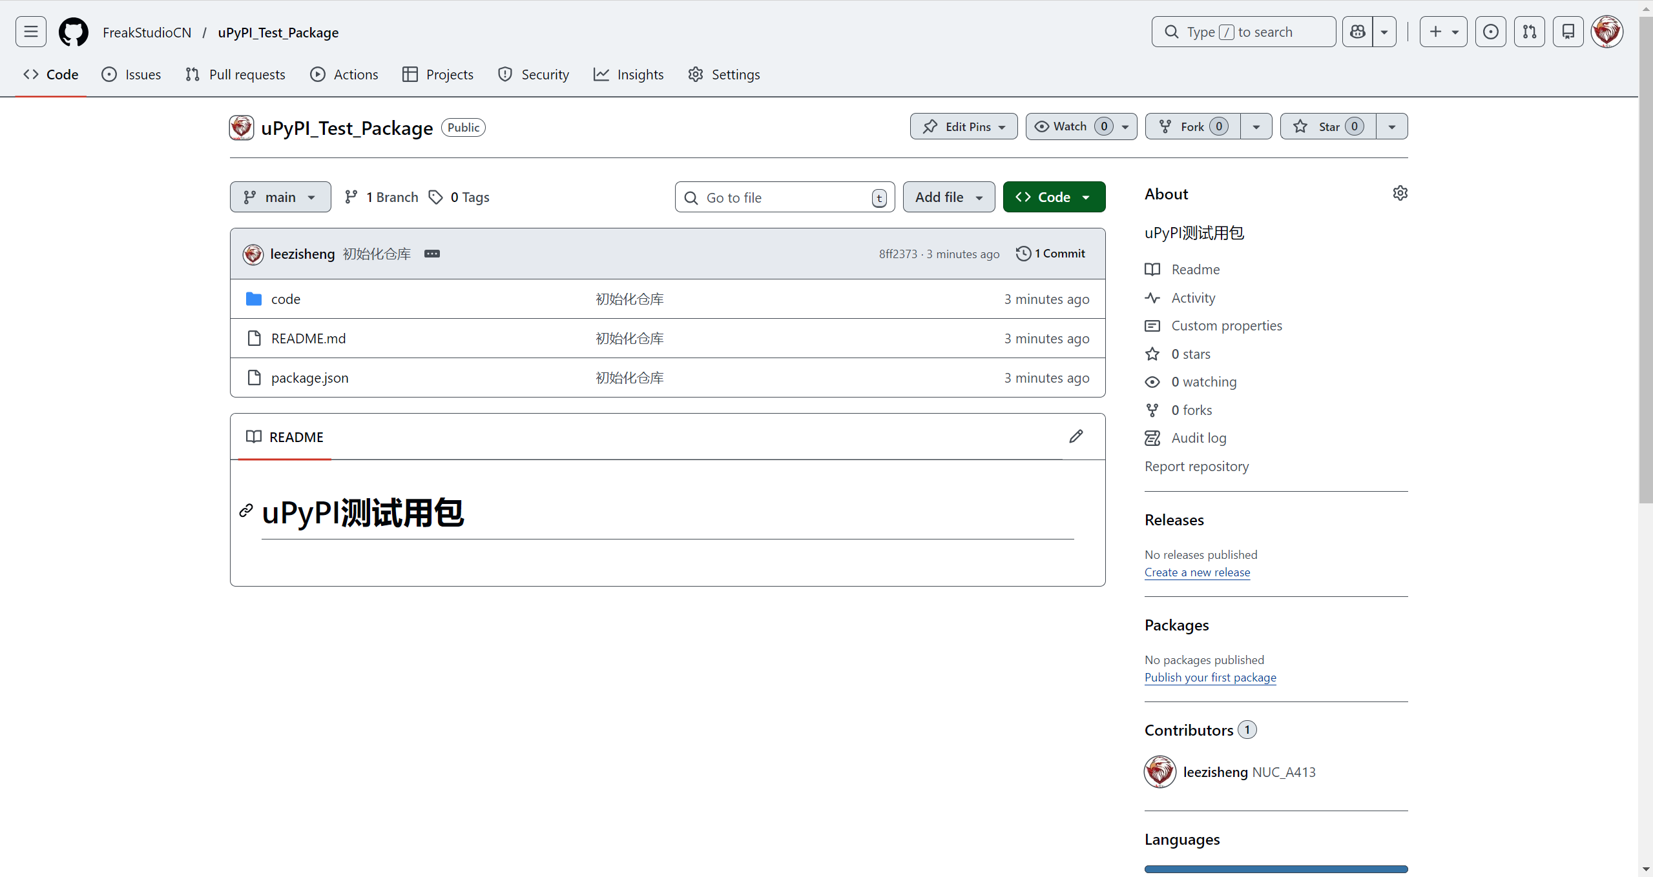
Task: View the 0 Tags page
Action: click(459, 197)
